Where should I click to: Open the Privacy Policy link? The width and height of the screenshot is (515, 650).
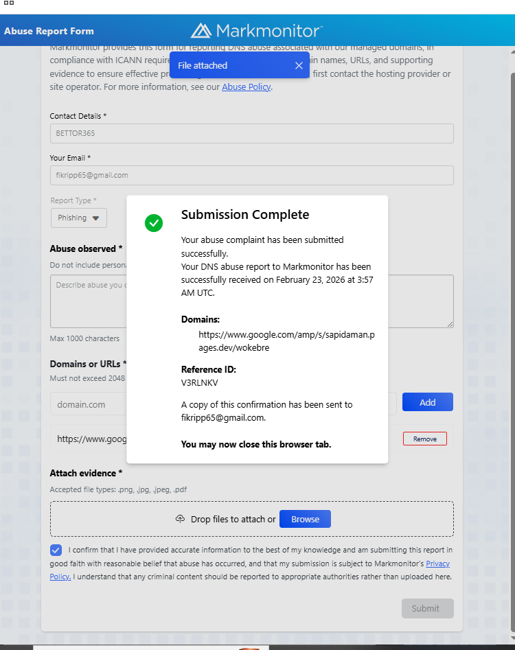(437, 564)
